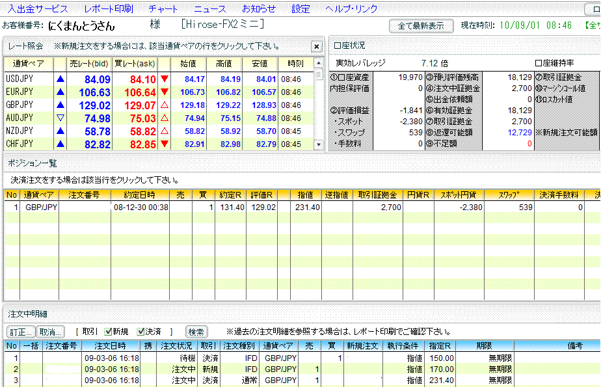Click the GBPJPY bid up-arrow indicator
The image size is (601, 387).
coord(60,105)
